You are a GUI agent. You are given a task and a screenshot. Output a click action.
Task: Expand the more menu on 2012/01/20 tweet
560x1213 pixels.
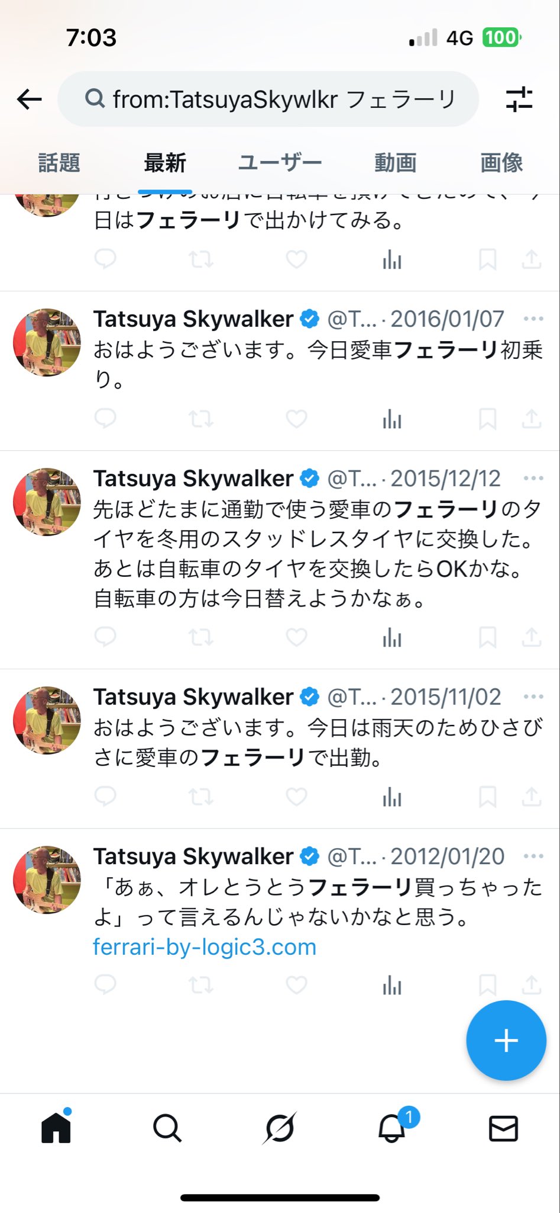tap(533, 856)
